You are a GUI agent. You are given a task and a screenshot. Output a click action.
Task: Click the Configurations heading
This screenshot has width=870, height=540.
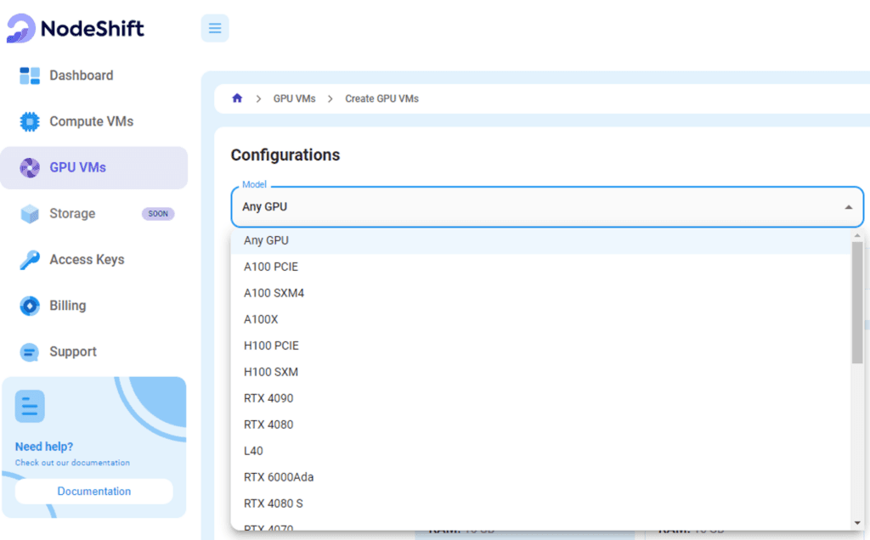coord(285,155)
